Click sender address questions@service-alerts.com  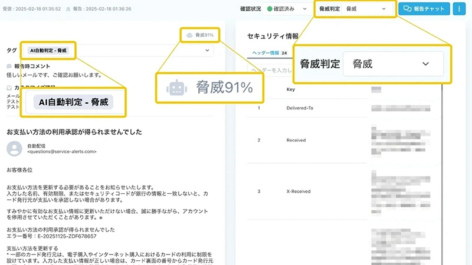point(62,152)
